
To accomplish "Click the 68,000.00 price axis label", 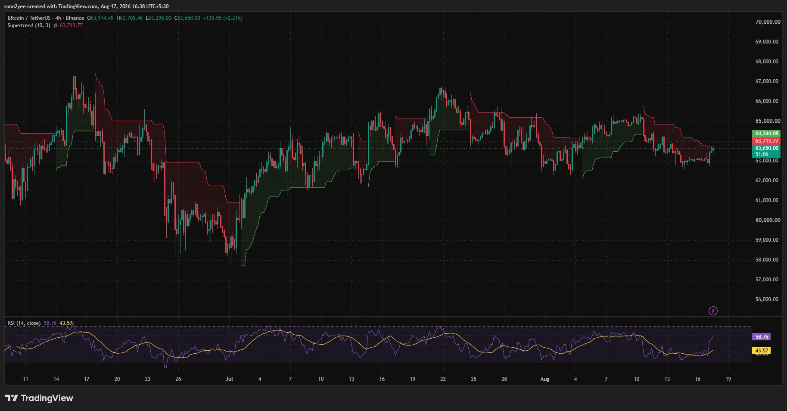I will [767, 62].
